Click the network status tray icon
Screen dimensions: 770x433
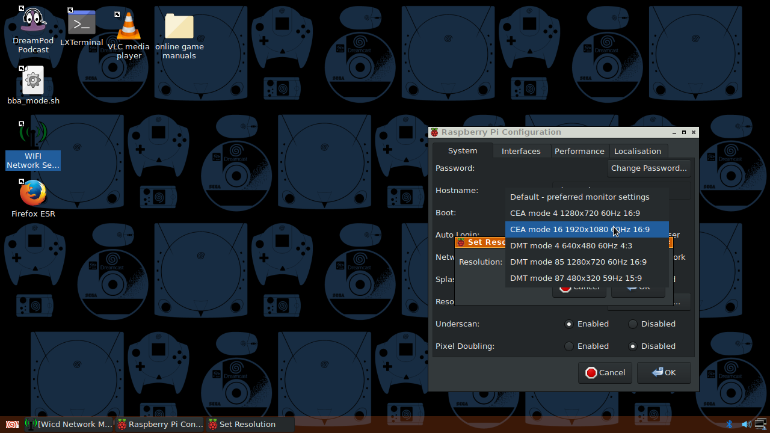[761, 424]
